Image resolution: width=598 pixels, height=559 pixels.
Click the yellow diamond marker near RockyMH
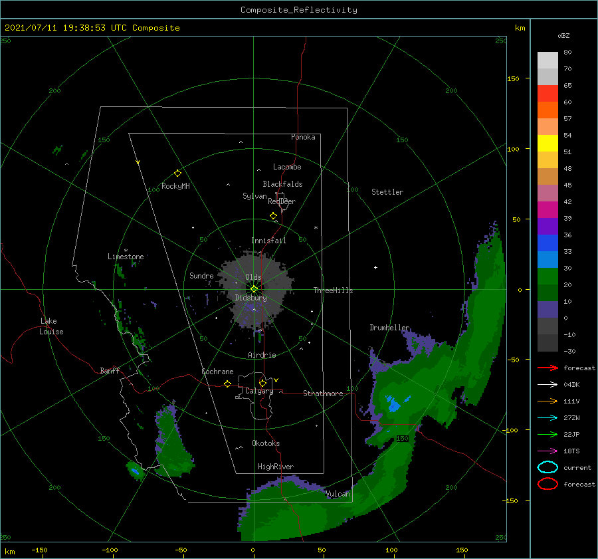point(177,173)
